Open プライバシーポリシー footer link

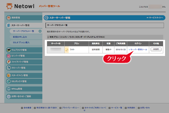coord(71,108)
